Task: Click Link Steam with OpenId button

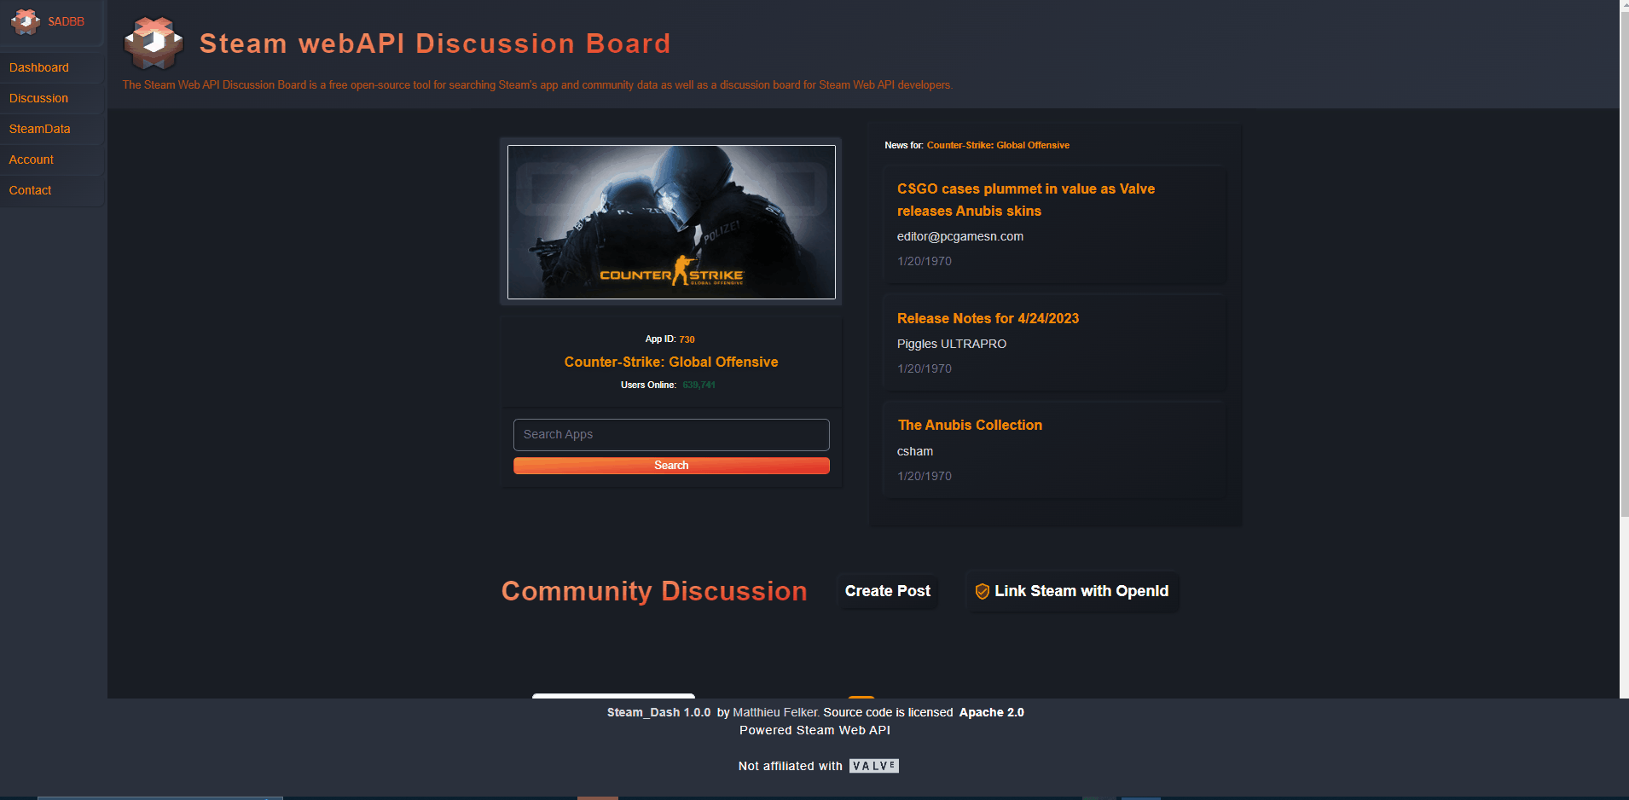Action: [x=1072, y=591]
